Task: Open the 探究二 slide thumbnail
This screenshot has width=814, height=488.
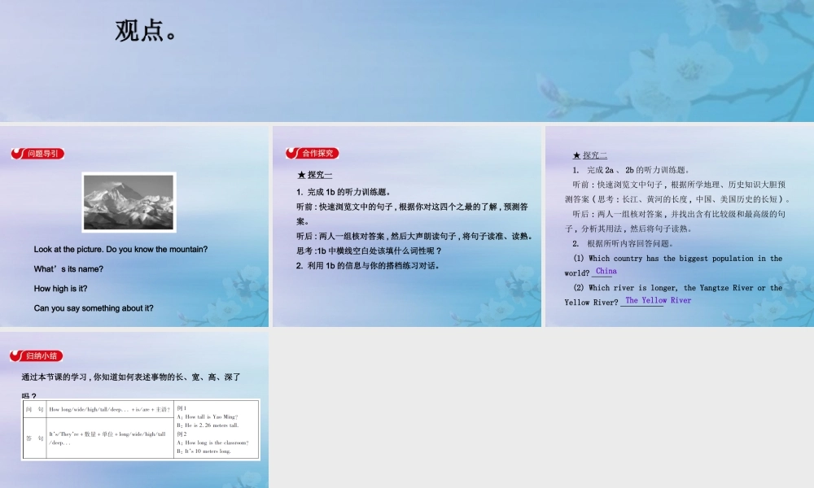Action: [680, 226]
